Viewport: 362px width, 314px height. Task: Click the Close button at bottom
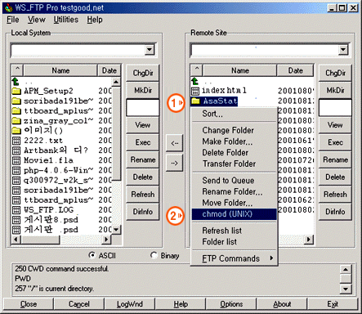click(29, 304)
